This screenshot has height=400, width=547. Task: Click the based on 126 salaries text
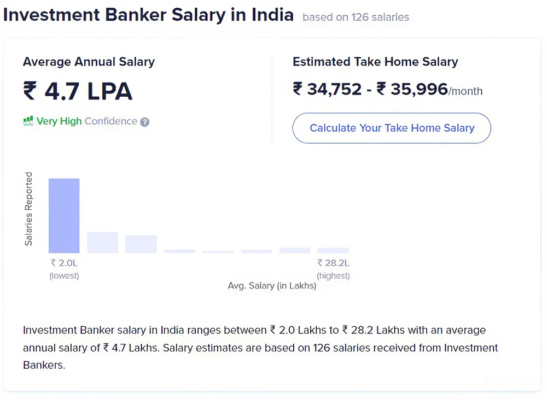click(x=356, y=17)
